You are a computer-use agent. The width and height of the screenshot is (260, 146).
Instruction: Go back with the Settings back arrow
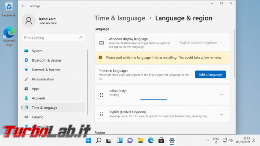[23, 6]
